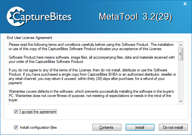This screenshot has width=192, height=135.
Task: Click the license scrollbar thumb
Action: [181, 54]
